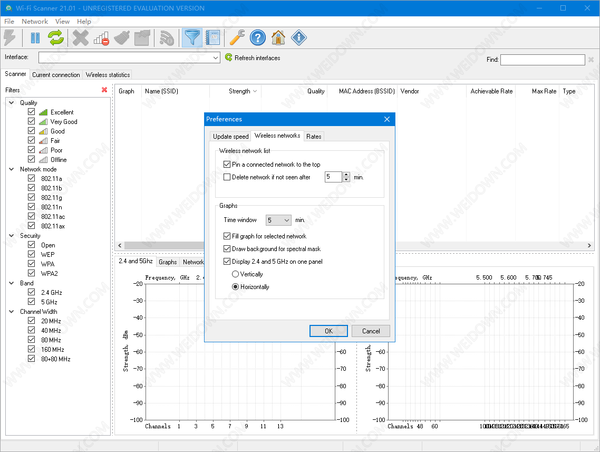Viewport: 600px width, 452px height.
Task: Uncheck the Excellent quality filter
Action: pos(32,112)
